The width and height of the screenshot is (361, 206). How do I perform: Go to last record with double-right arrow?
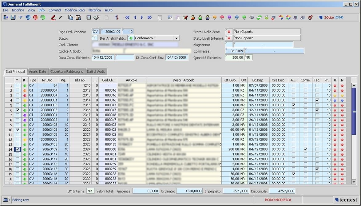tap(150, 18)
